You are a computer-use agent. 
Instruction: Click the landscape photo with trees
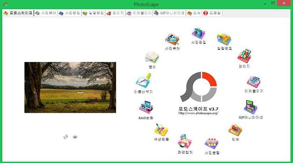[x=70, y=87]
